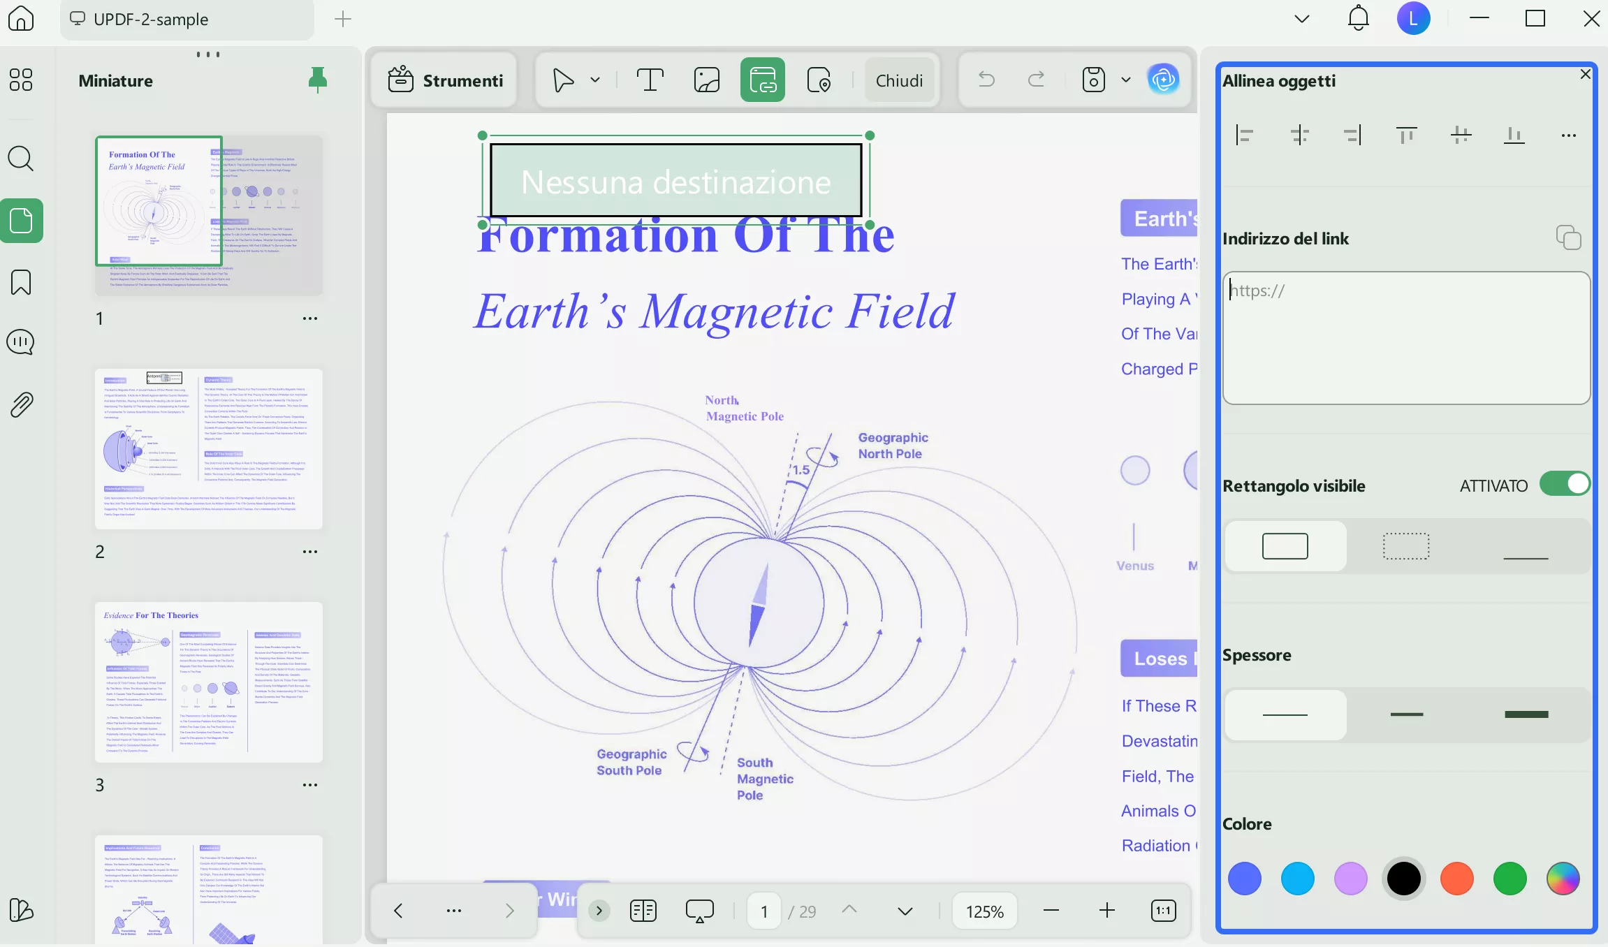Click the https:// link address field
The width and height of the screenshot is (1608, 947).
(x=1405, y=337)
